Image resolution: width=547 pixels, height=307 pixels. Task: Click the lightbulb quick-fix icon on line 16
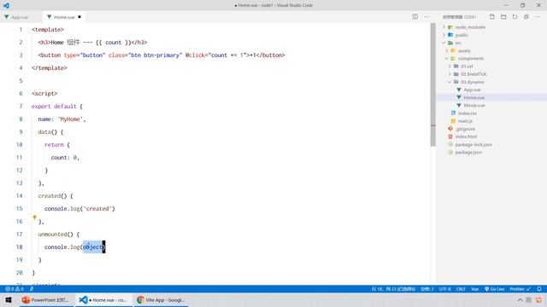(34, 217)
